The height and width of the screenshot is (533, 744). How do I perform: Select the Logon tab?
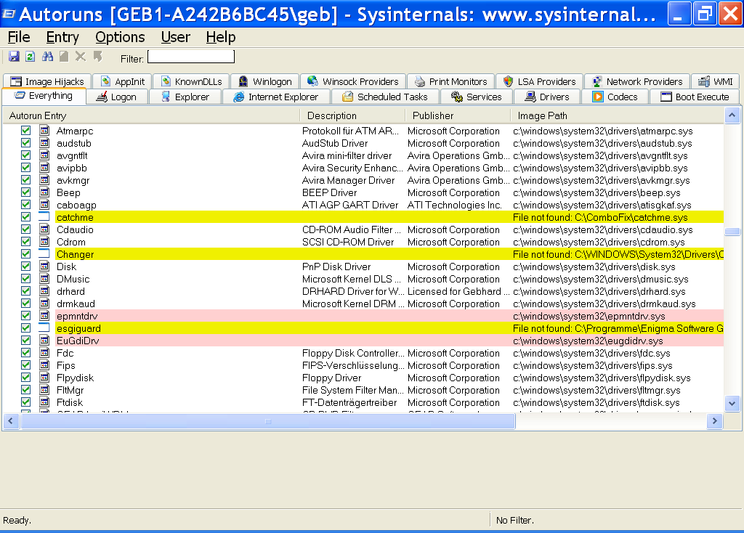coord(116,97)
